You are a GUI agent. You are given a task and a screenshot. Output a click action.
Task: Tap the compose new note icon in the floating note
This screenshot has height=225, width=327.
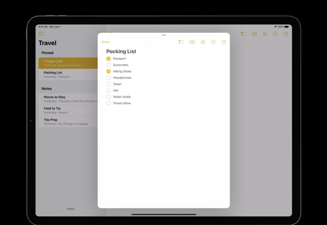224,42
